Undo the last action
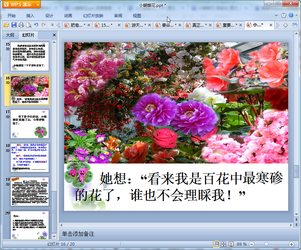This screenshot has height=250, width=301. click(x=36, y=25)
